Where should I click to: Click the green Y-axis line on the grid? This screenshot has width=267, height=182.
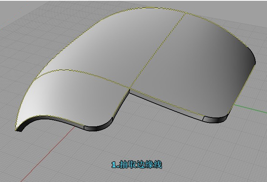point(250,109)
